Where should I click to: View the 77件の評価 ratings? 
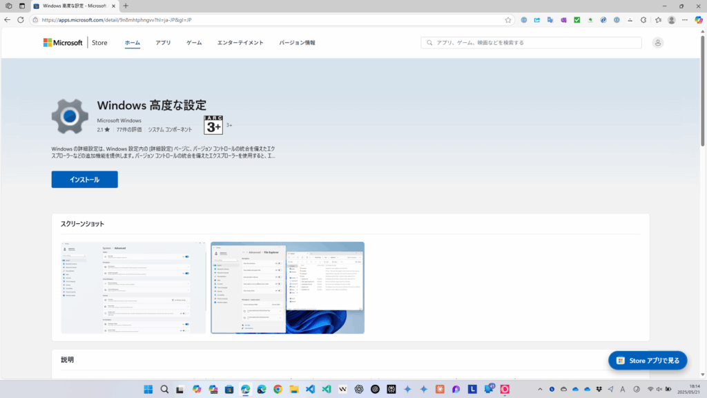click(x=129, y=129)
